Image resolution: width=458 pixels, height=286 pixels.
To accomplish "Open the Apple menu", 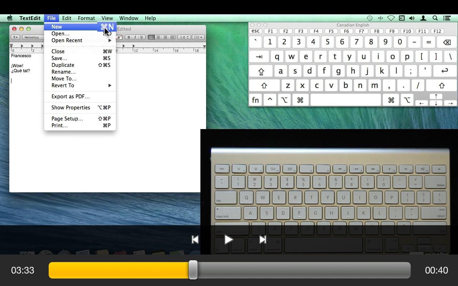I will click(10, 18).
